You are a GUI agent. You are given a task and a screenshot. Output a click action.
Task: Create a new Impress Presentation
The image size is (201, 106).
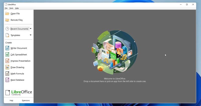click(x=21, y=61)
